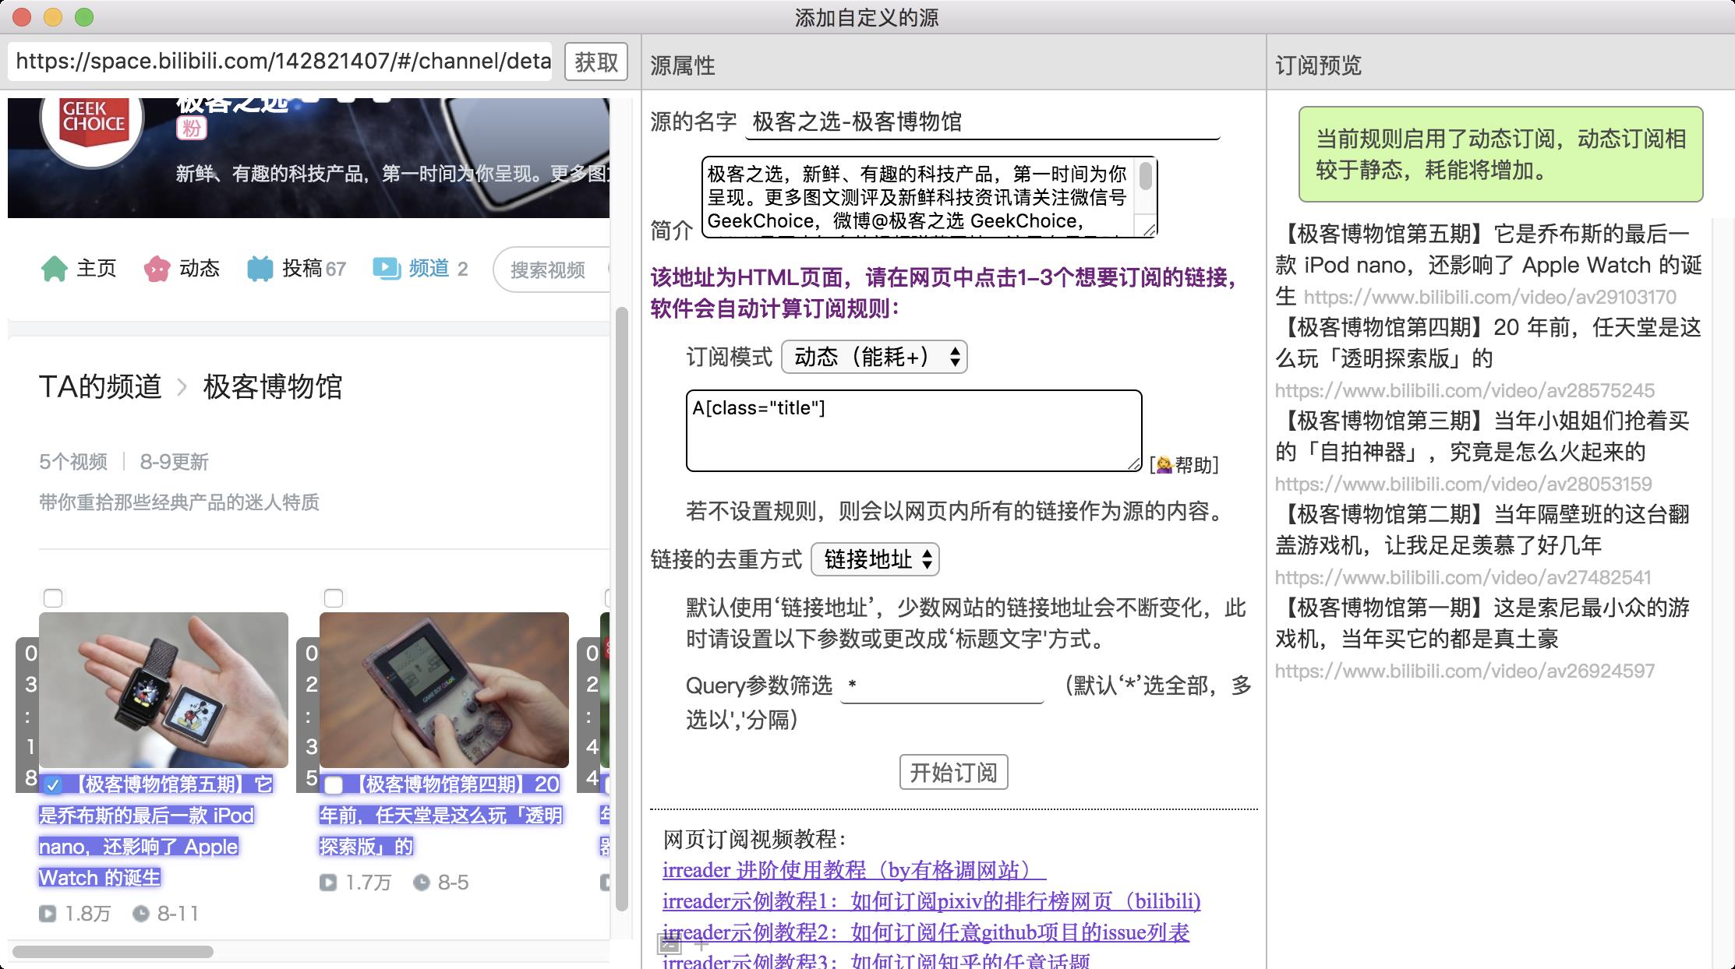This screenshot has height=969, width=1735.
Task: Click the Geek Choice avatar logo
Action: [x=93, y=121]
